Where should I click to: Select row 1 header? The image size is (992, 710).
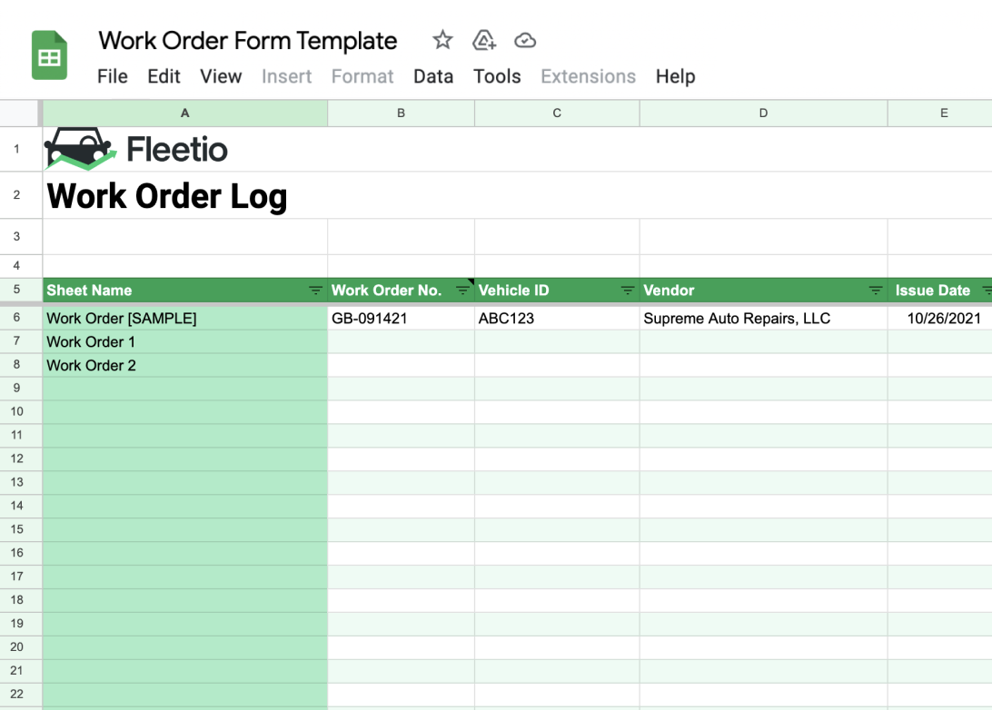tap(21, 149)
